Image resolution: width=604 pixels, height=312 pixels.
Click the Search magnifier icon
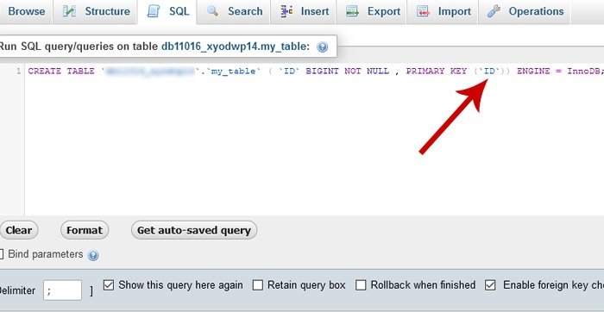click(x=212, y=11)
